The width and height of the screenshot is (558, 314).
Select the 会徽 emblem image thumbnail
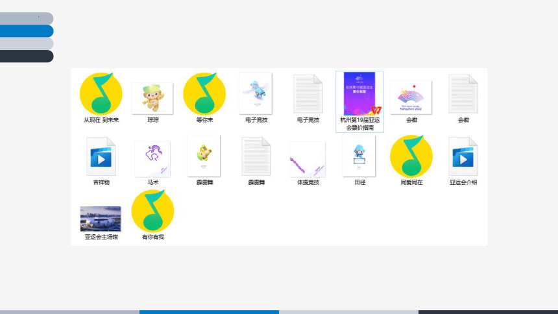pos(411,97)
